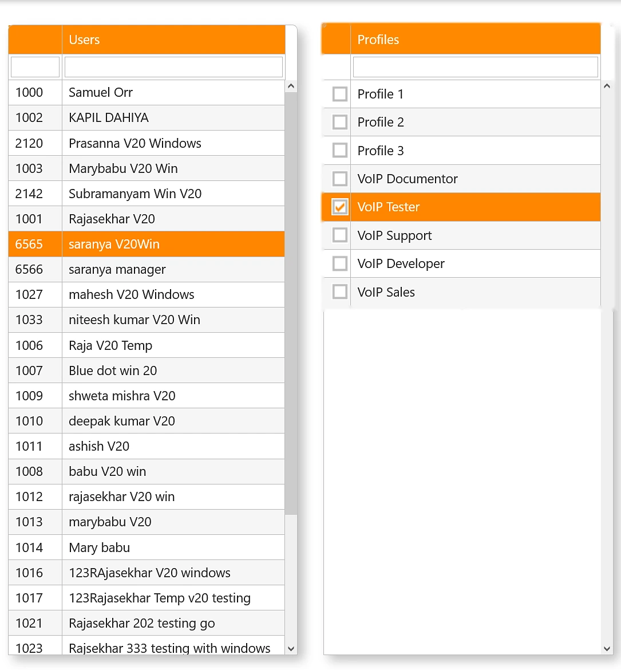Click the user name filter field
Screen dimensions: 621x670
coord(173,67)
